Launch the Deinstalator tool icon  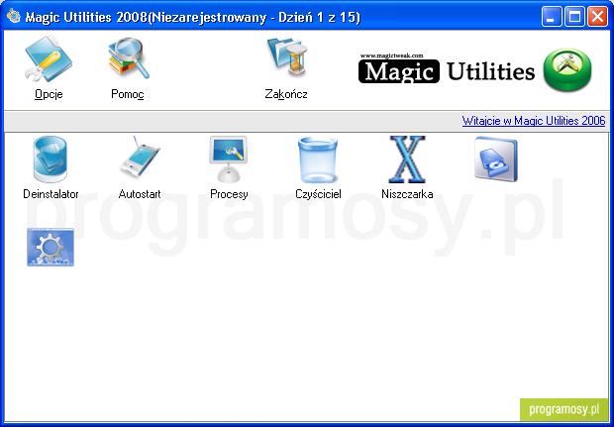[x=51, y=160]
